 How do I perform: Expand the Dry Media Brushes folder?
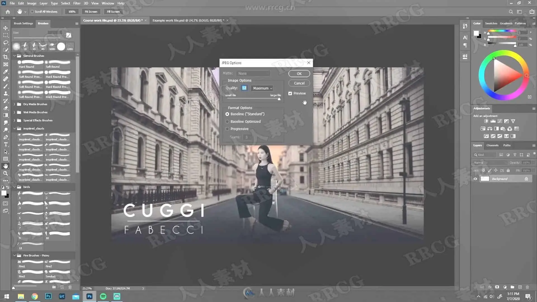pos(15,104)
